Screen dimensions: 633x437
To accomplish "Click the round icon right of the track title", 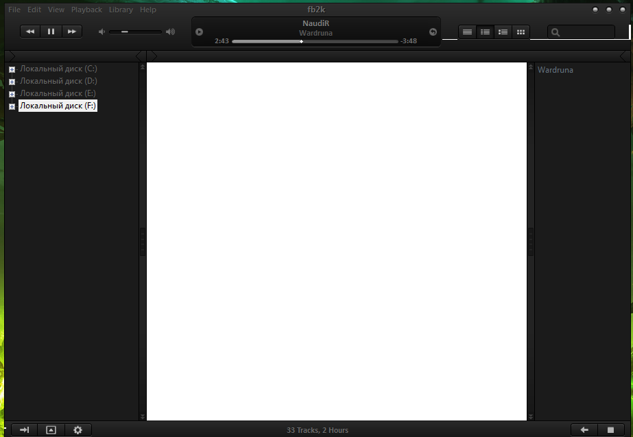I will 433,32.
